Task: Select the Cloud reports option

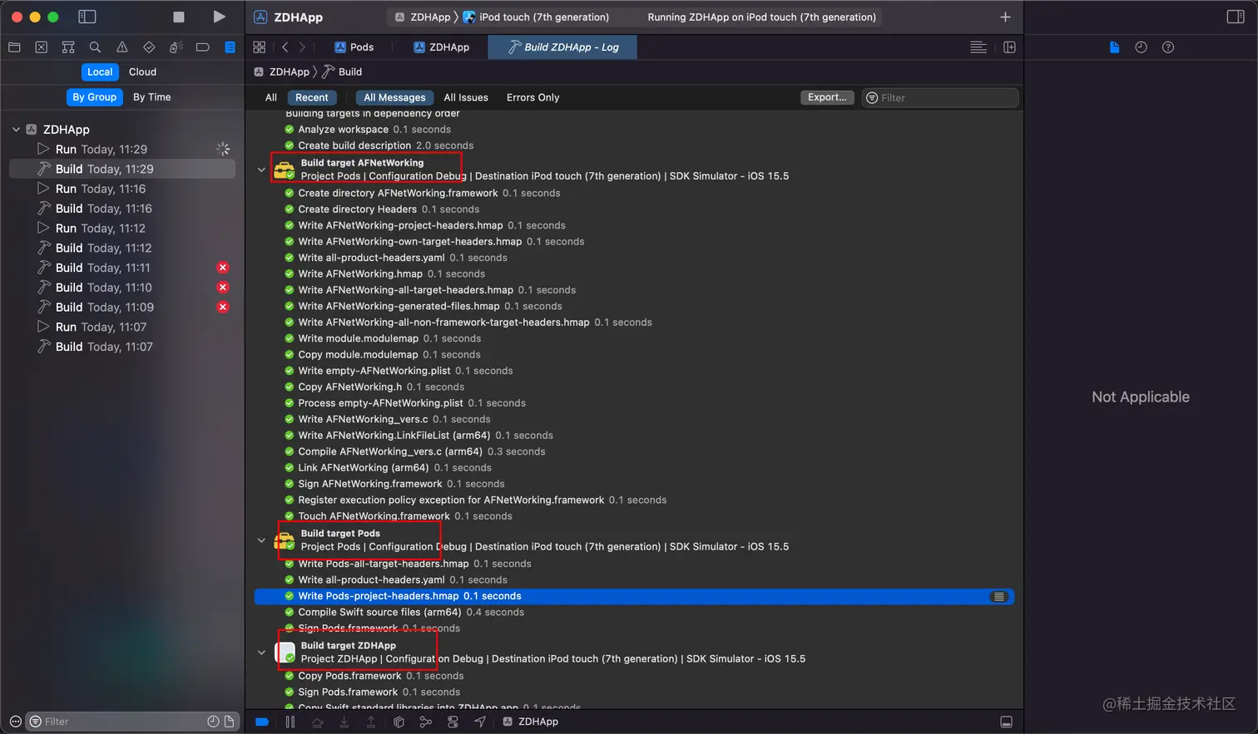Action: click(x=142, y=72)
